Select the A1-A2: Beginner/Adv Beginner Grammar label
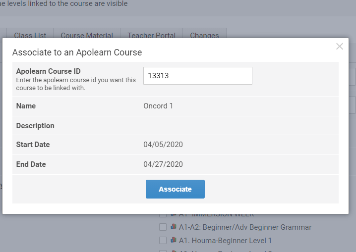Viewport: 356px width, 252px height. 245,227
